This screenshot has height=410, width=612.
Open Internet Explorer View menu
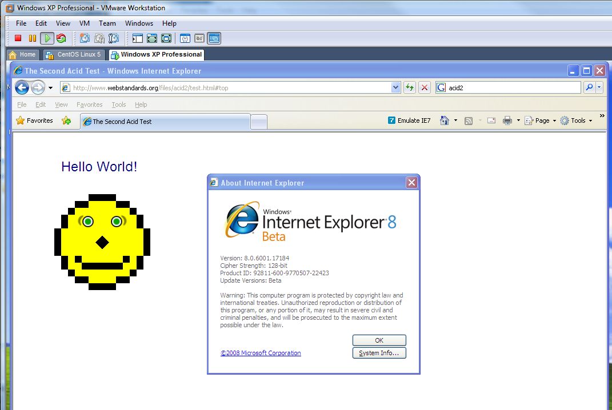coord(61,104)
